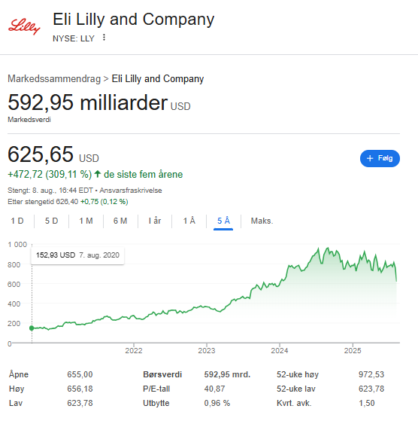Open the Ansvarsfraskrivelse disclaimer link

131,191
